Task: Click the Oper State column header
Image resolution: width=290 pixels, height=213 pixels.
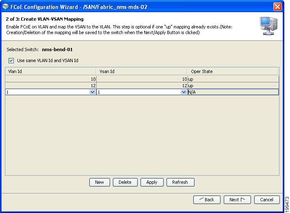Action: point(233,71)
